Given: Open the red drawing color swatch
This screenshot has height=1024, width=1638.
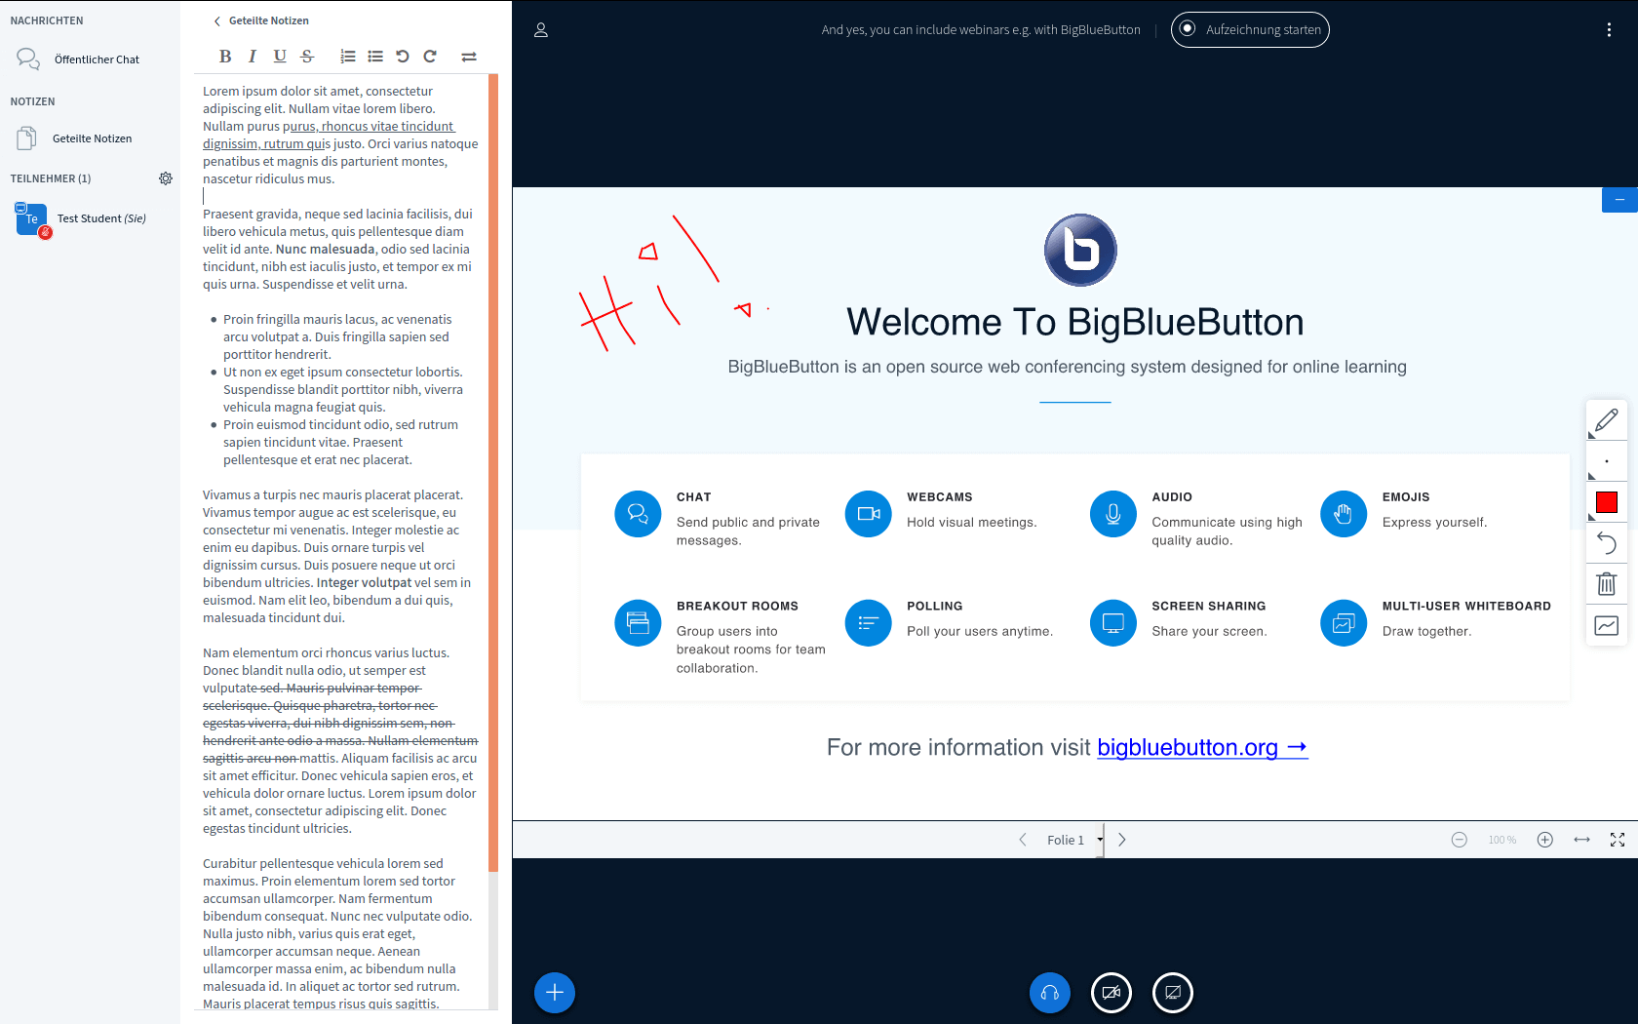Looking at the screenshot, I should (1607, 502).
